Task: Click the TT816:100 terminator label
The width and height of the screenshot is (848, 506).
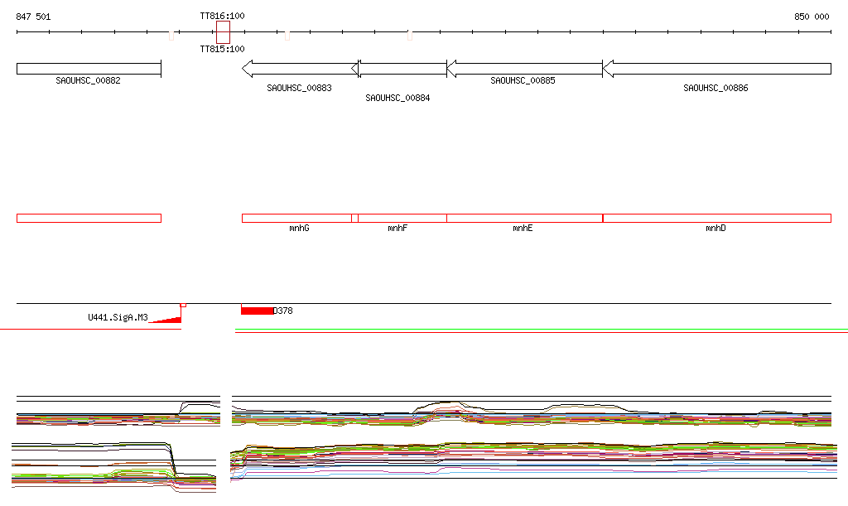Action: pos(222,17)
